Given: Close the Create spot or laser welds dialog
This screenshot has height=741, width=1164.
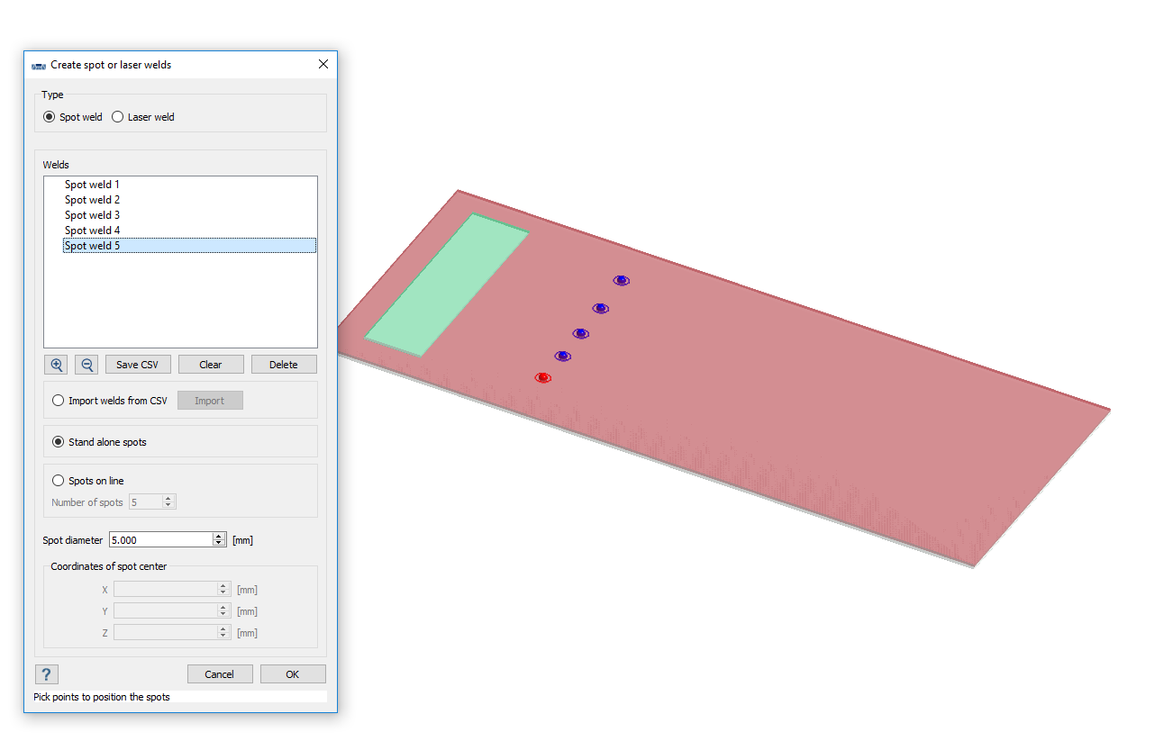Looking at the screenshot, I should 323,65.
